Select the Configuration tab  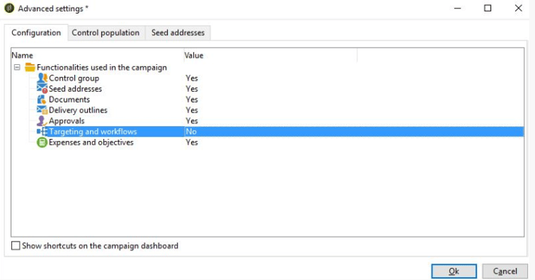coord(36,33)
